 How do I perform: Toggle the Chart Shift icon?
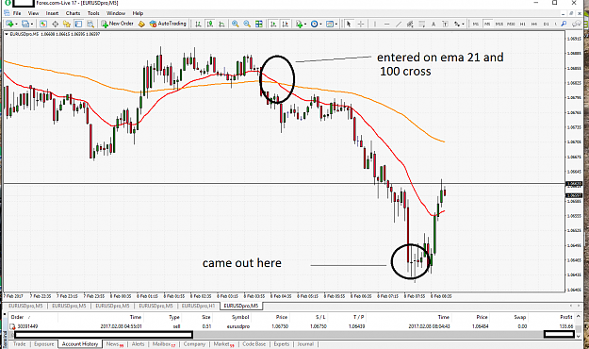pyautogui.click(x=286, y=24)
